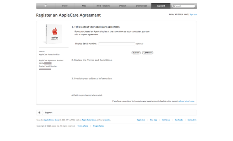Click the Apple icon in footer breadcrumb
The image size is (233, 141).
tap(40, 113)
